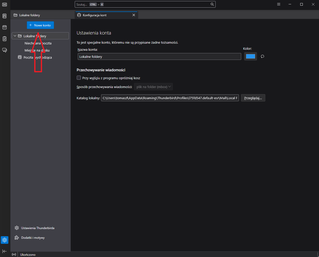Open the Address Book icon
This screenshot has width=319, height=257.
pos(5,16)
